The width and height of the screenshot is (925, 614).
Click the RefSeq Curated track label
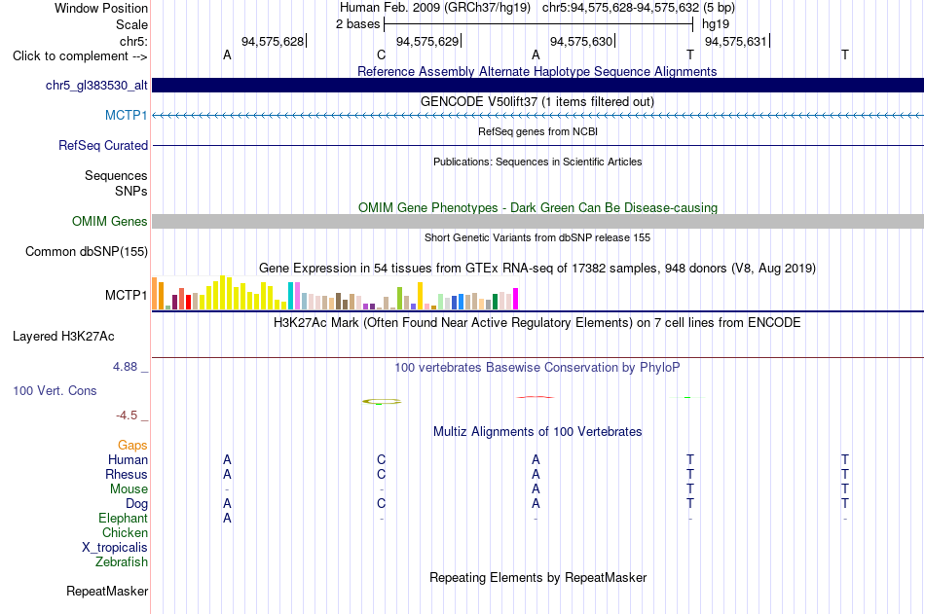coord(102,145)
